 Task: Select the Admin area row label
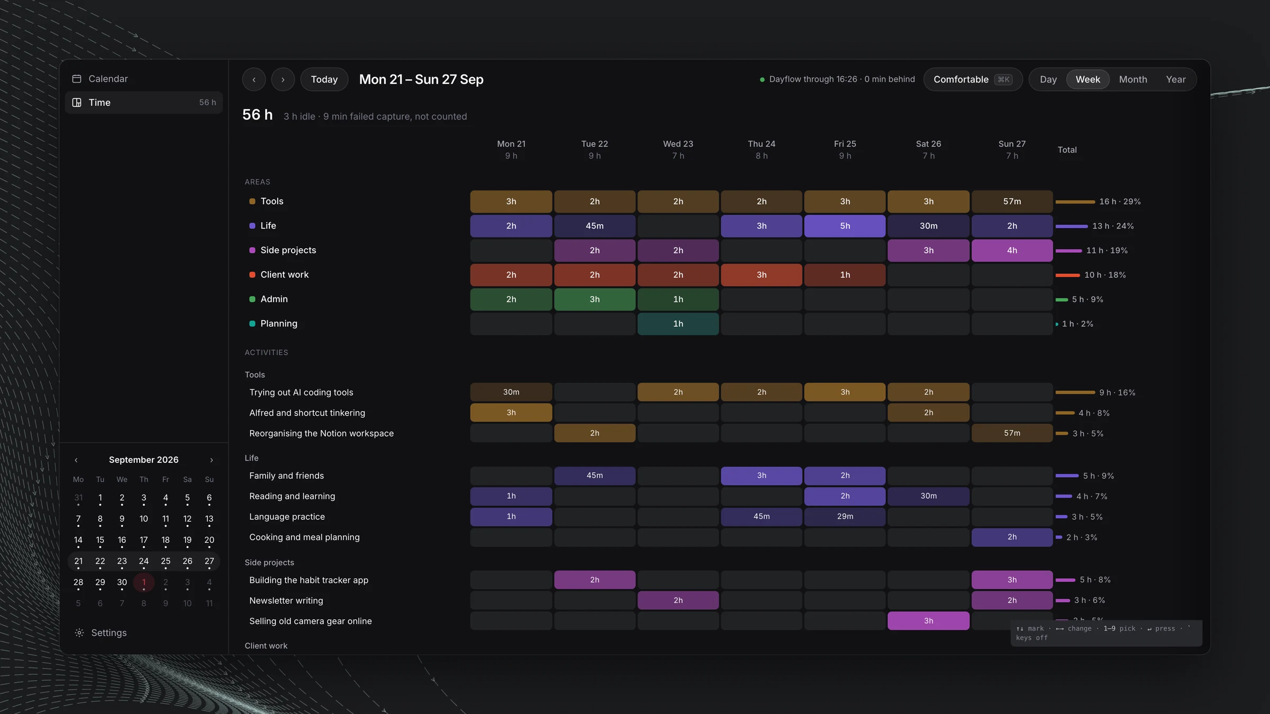click(x=274, y=299)
